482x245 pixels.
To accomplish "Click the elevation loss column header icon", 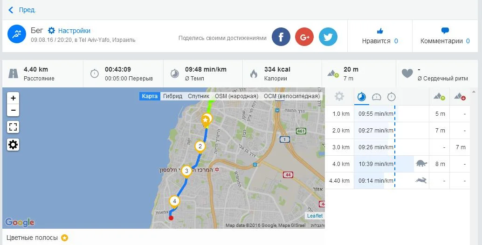I will pos(460,97).
